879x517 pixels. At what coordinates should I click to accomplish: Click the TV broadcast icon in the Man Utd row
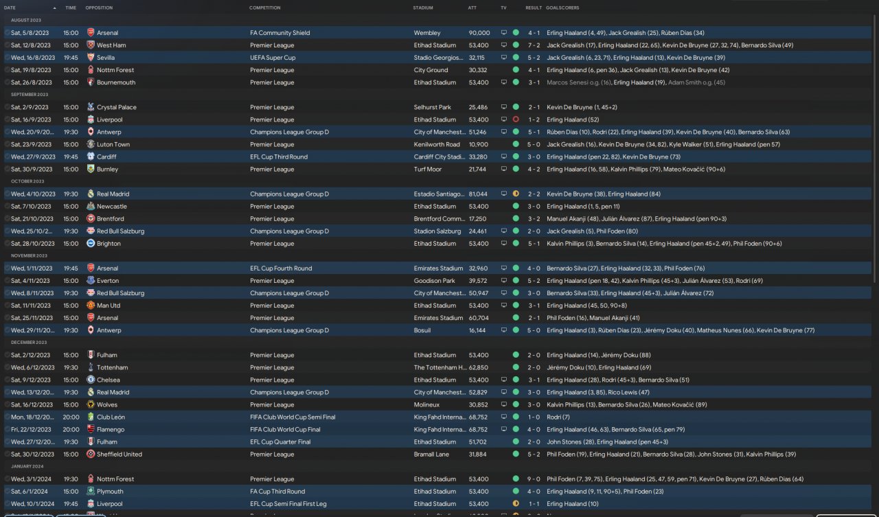click(504, 306)
